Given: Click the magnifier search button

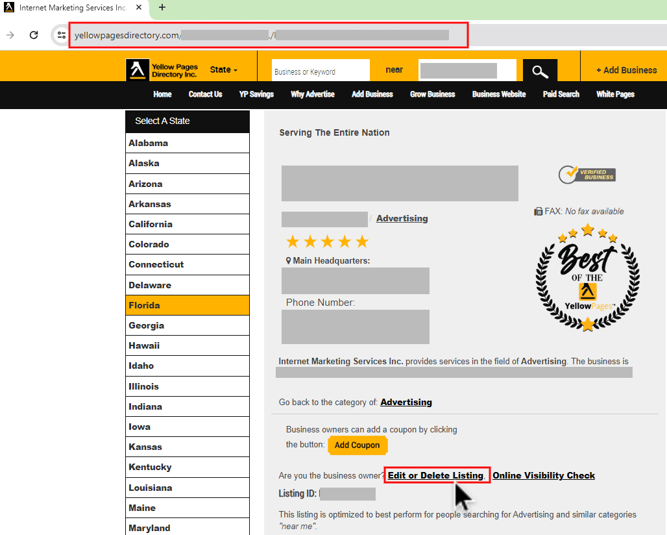Looking at the screenshot, I should point(540,71).
